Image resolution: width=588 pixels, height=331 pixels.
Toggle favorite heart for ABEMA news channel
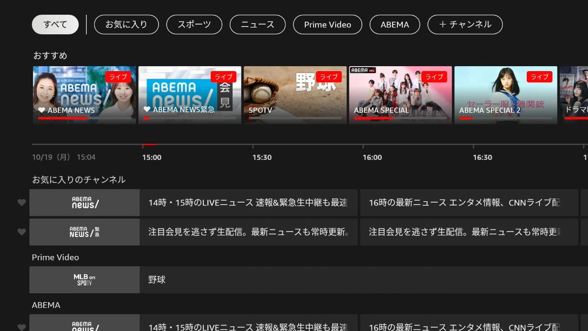[x=22, y=203]
